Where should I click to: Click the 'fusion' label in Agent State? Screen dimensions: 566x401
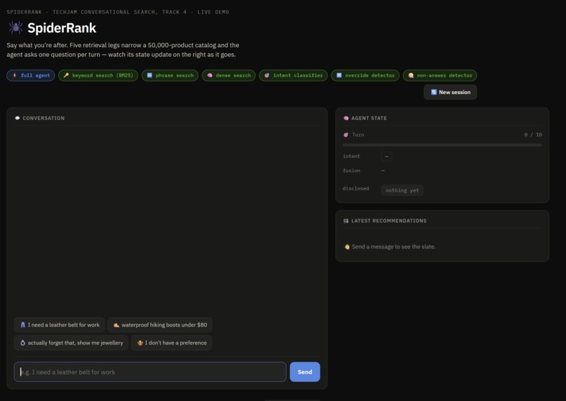click(351, 171)
